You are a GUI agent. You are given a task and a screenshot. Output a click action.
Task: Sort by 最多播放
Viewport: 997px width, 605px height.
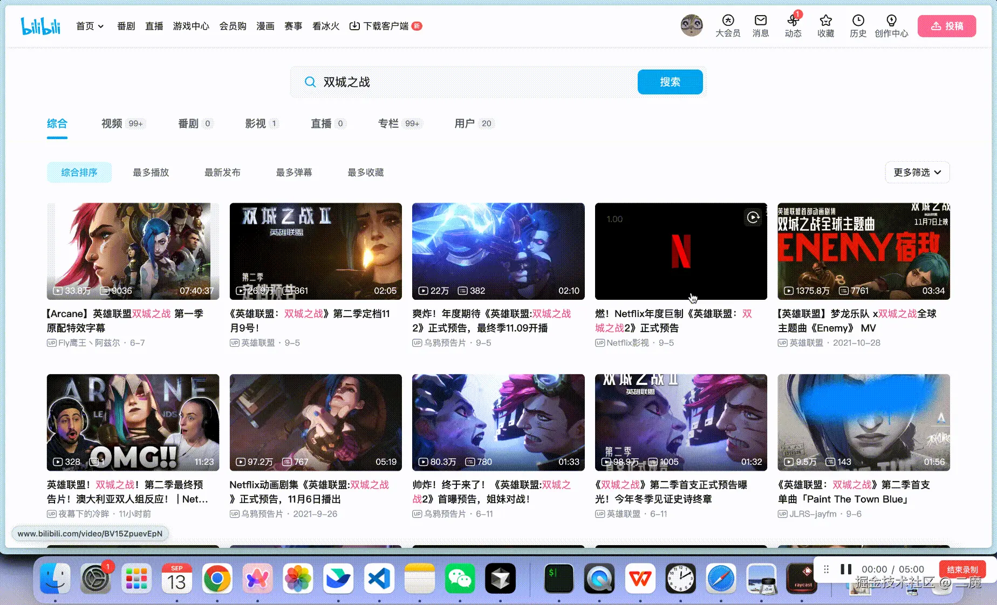click(x=151, y=172)
